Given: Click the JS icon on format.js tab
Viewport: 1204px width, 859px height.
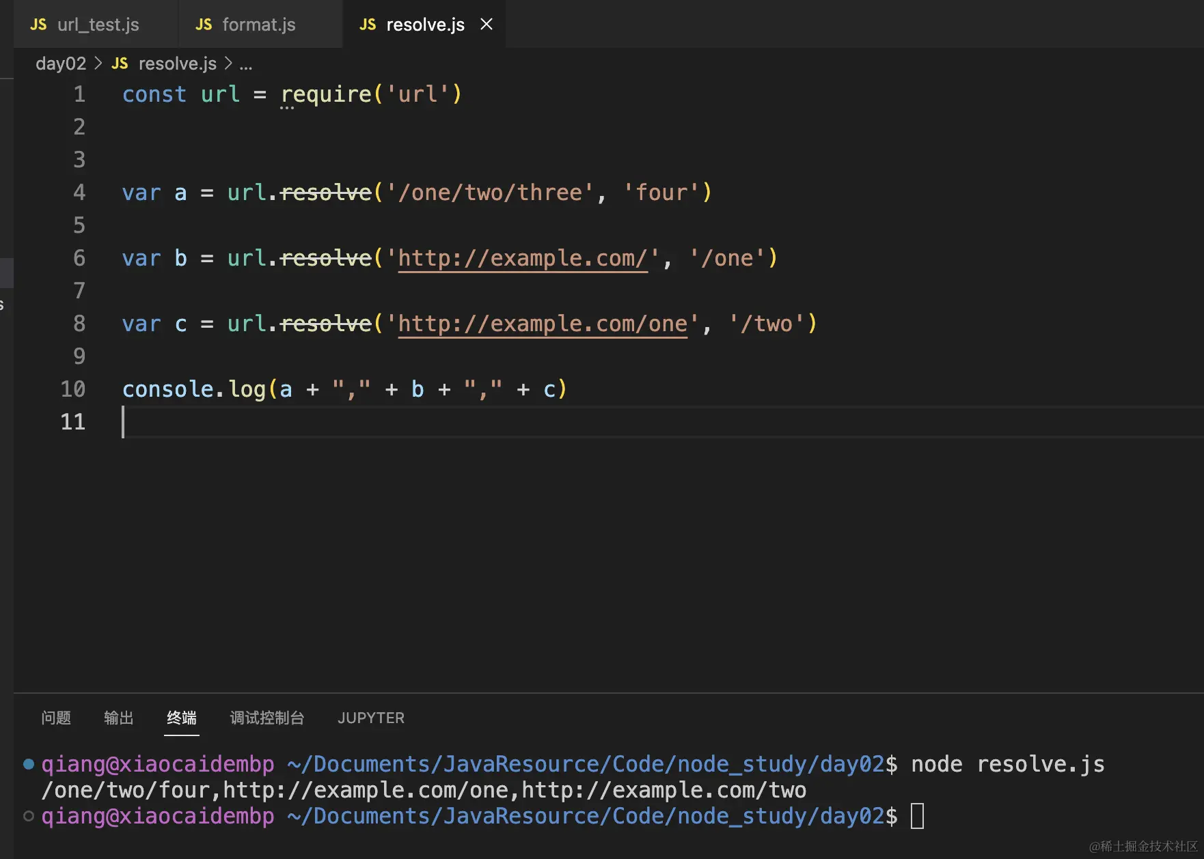Looking at the screenshot, I should tap(204, 25).
